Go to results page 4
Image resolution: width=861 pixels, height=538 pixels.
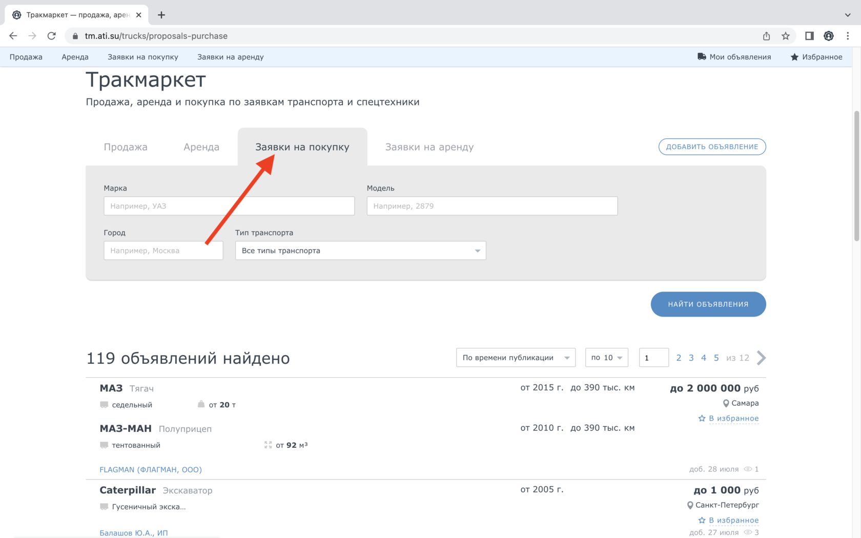point(704,358)
